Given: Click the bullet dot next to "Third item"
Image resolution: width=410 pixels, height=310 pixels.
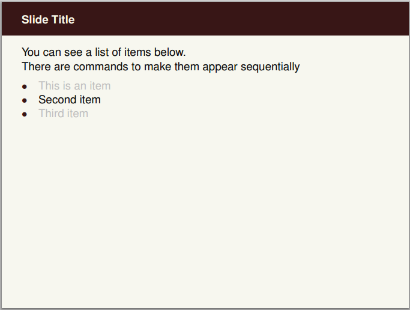Looking at the screenshot, I should point(25,114).
